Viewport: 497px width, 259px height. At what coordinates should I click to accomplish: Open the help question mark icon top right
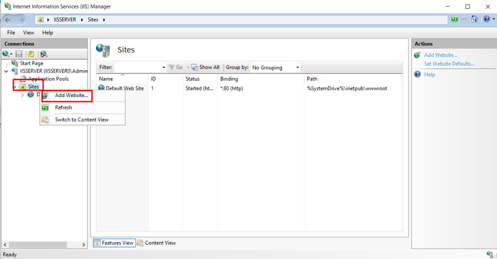point(487,19)
